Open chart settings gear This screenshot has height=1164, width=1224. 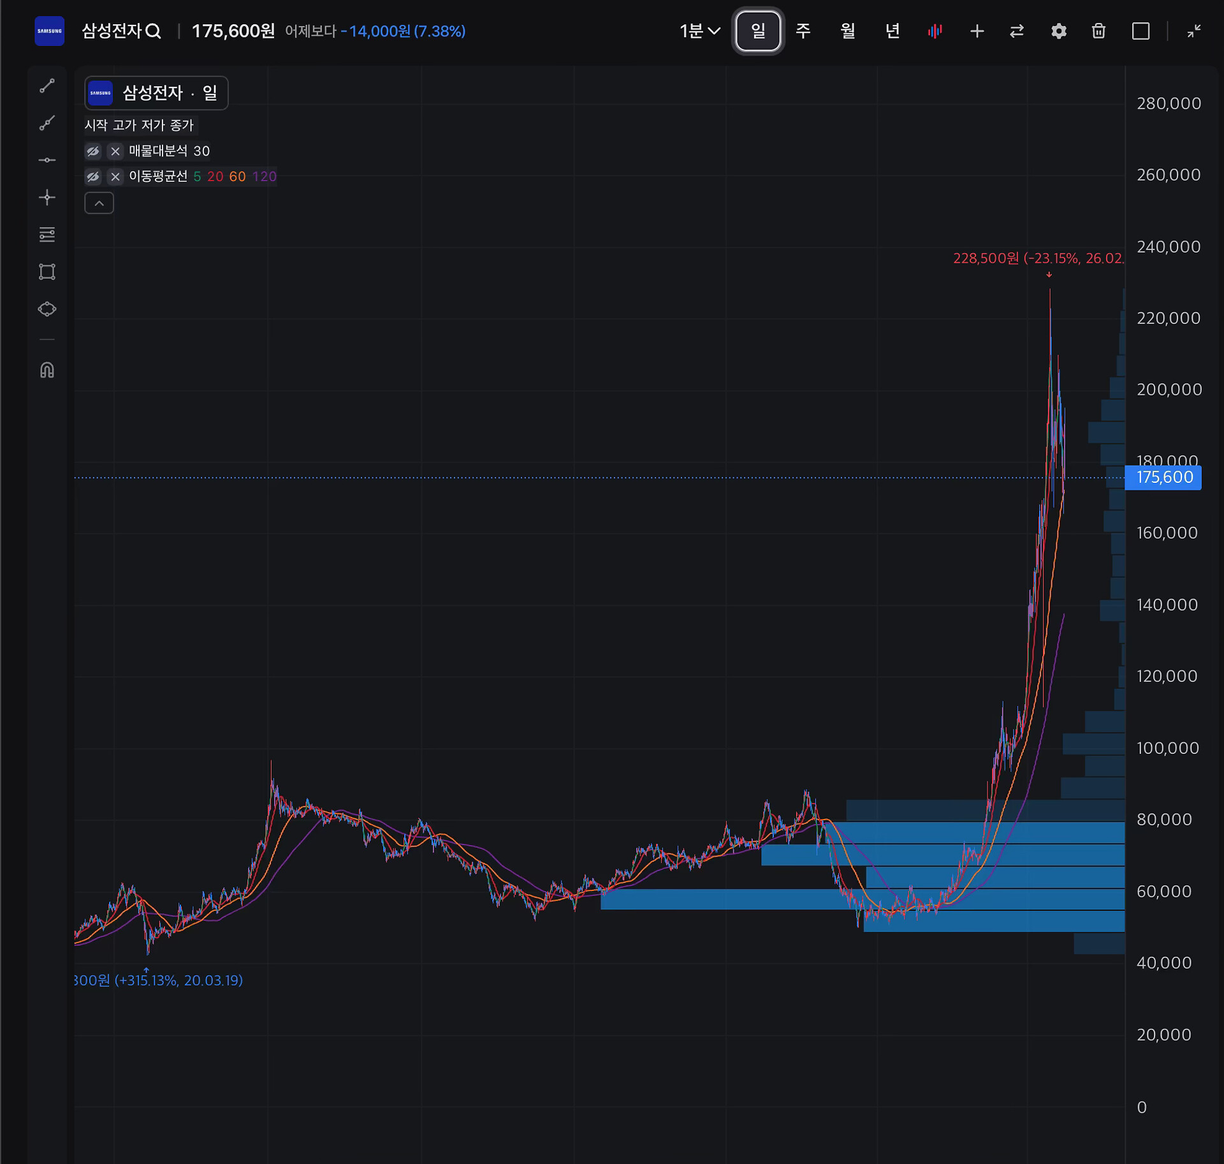(x=1058, y=31)
